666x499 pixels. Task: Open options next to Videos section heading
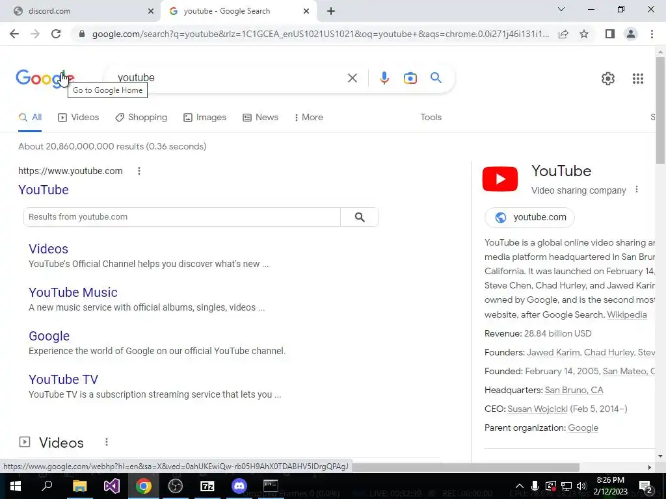[x=107, y=442]
